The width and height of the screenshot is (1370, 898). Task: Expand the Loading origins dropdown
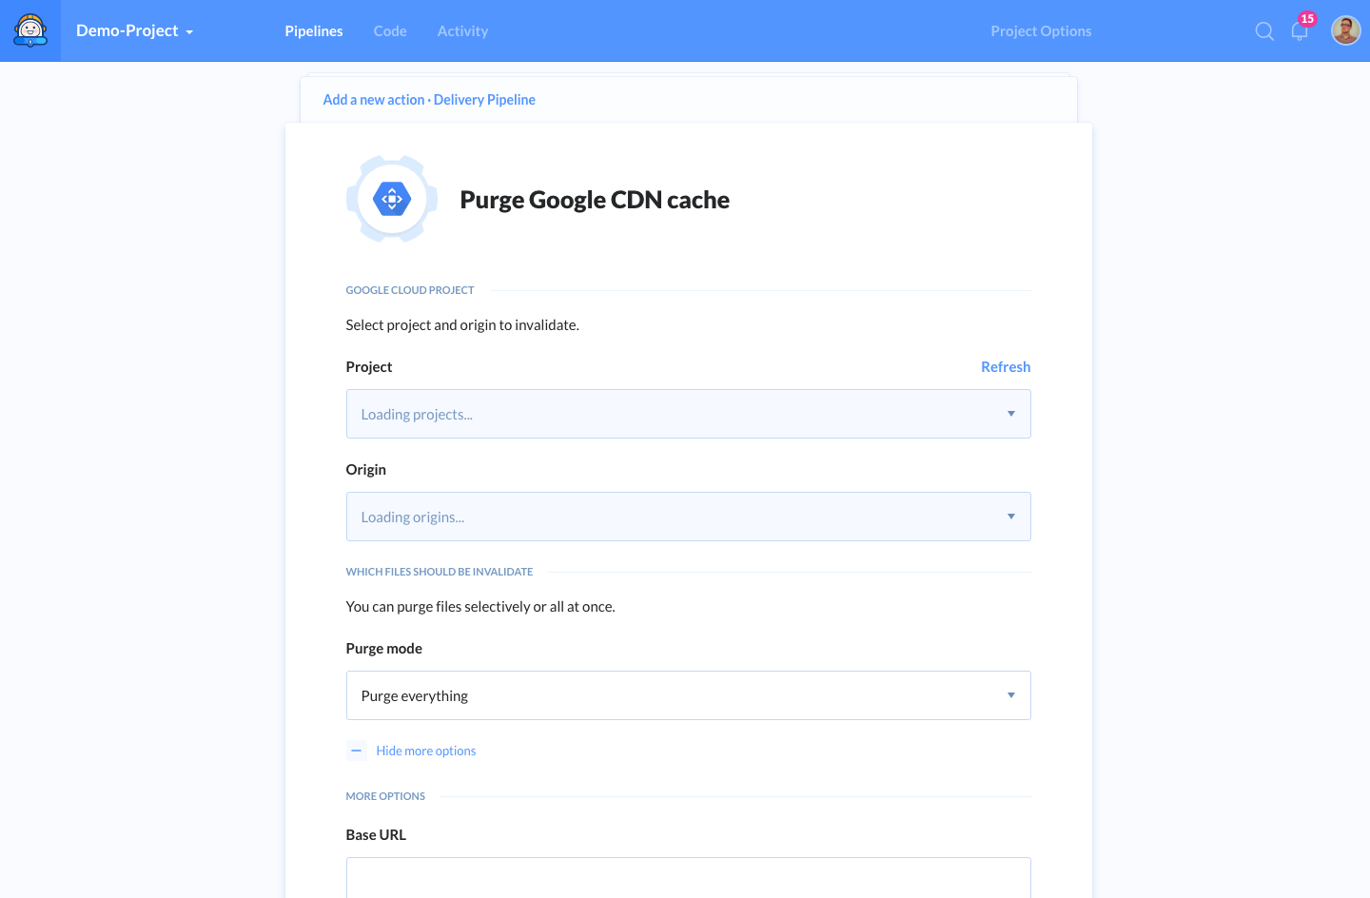(689, 517)
